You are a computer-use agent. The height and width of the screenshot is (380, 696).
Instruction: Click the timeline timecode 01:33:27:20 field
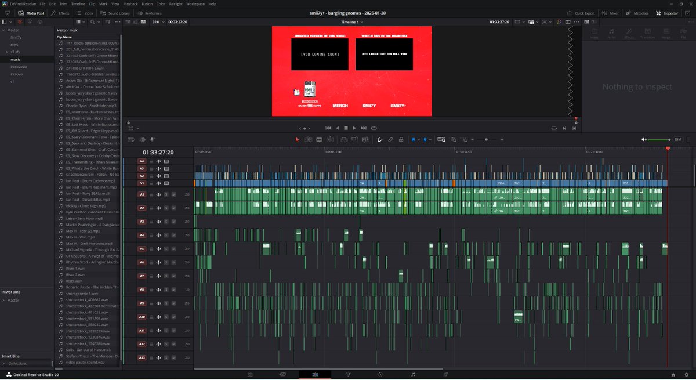158,153
